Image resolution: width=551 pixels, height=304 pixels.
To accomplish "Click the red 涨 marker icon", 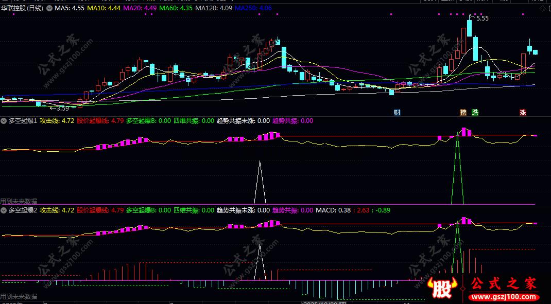I will (523, 112).
